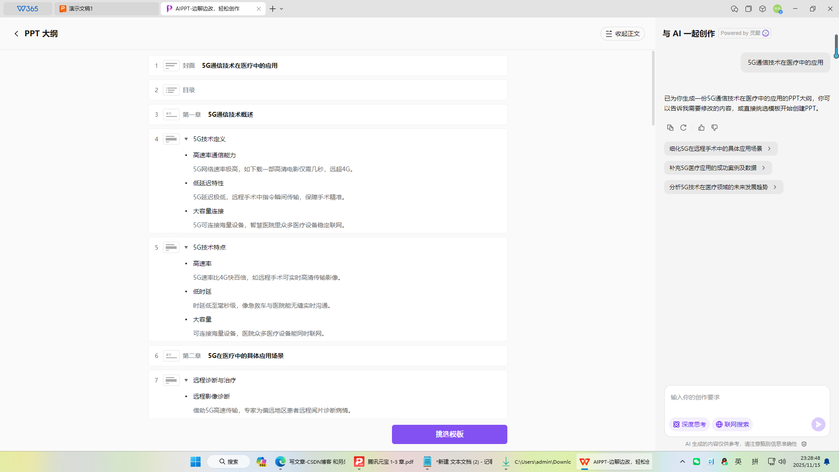Enable 深度思考 deep thinking mode
The image size is (839, 472).
coord(689,424)
